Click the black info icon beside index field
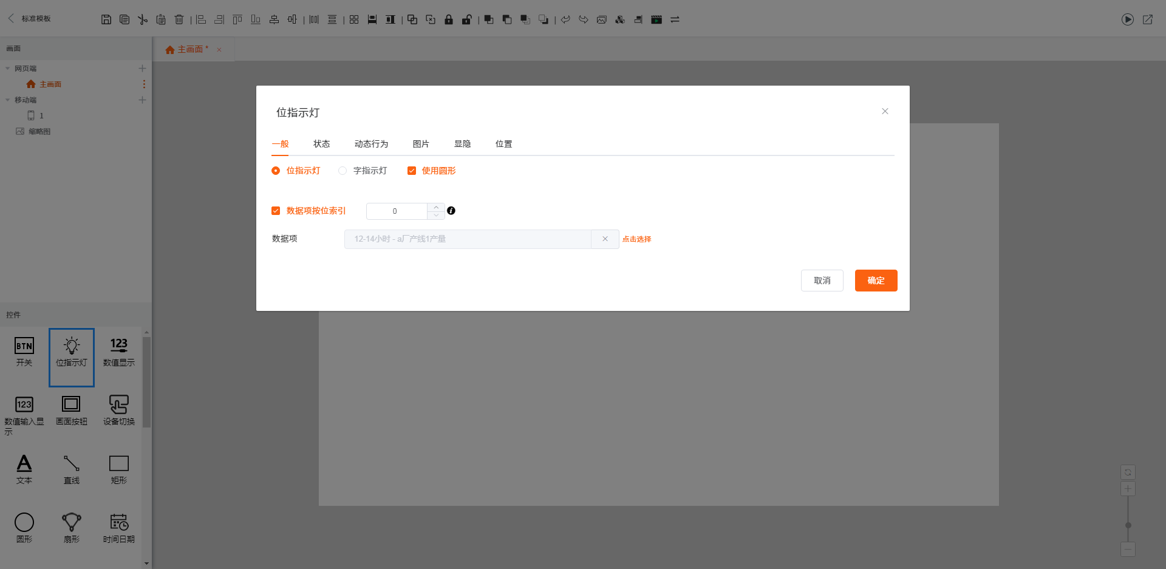The height and width of the screenshot is (569, 1166). click(451, 211)
